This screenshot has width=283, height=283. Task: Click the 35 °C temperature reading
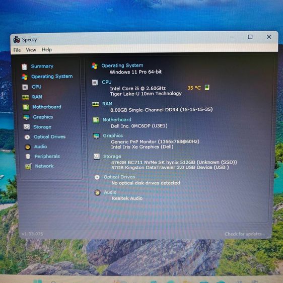[194, 88]
